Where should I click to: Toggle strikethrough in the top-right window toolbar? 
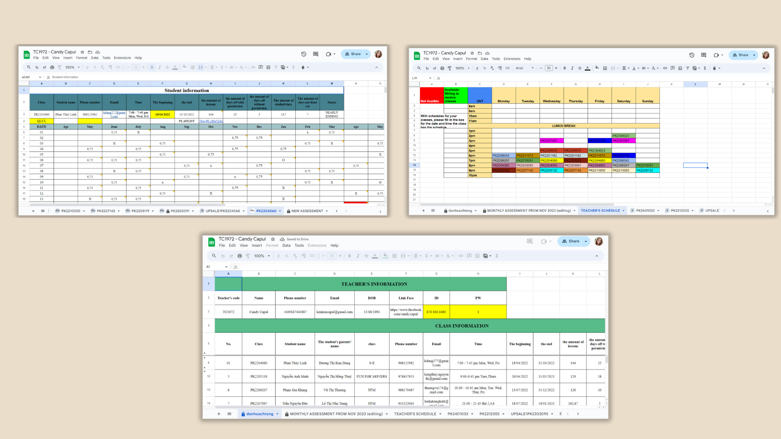pyautogui.click(x=580, y=68)
